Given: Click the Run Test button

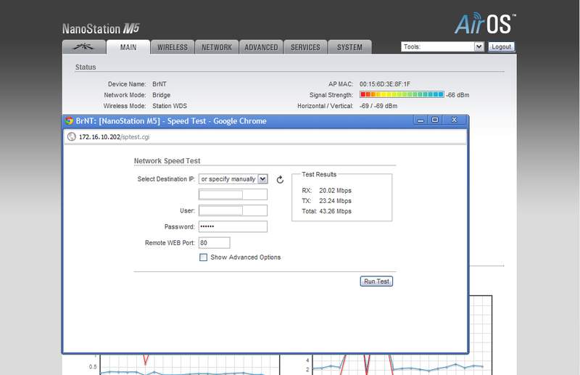Looking at the screenshot, I should point(376,281).
